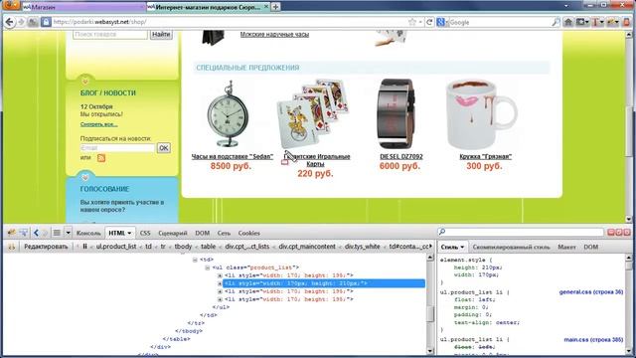This screenshot has height=358, width=636.
Task: Select table in the breadcrumb path
Action: coord(208,247)
